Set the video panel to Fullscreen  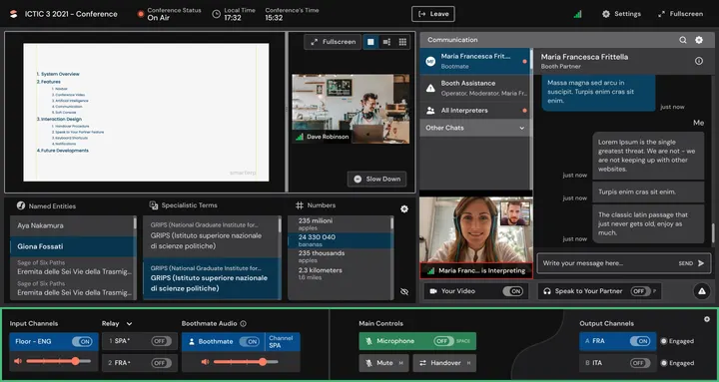pyautogui.click(x=333, y=42)
